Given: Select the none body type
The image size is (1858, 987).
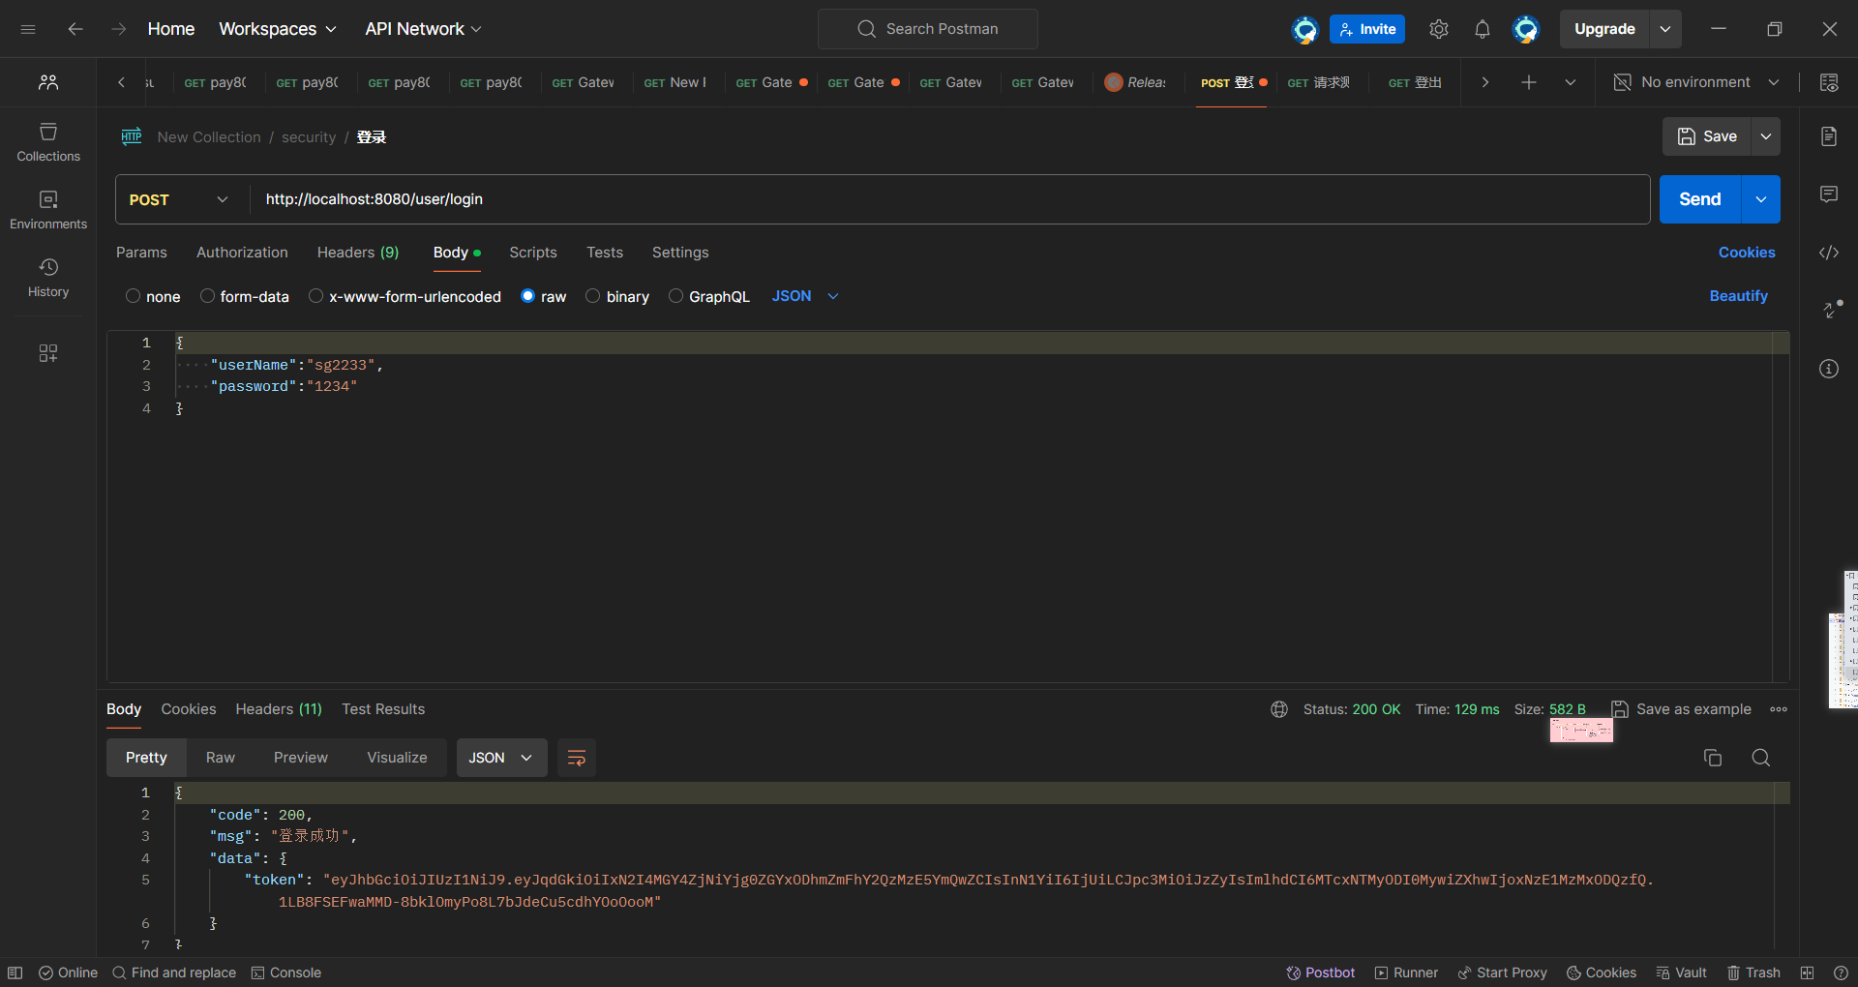Looking at the screenshot, I should [x=134, y=296].
